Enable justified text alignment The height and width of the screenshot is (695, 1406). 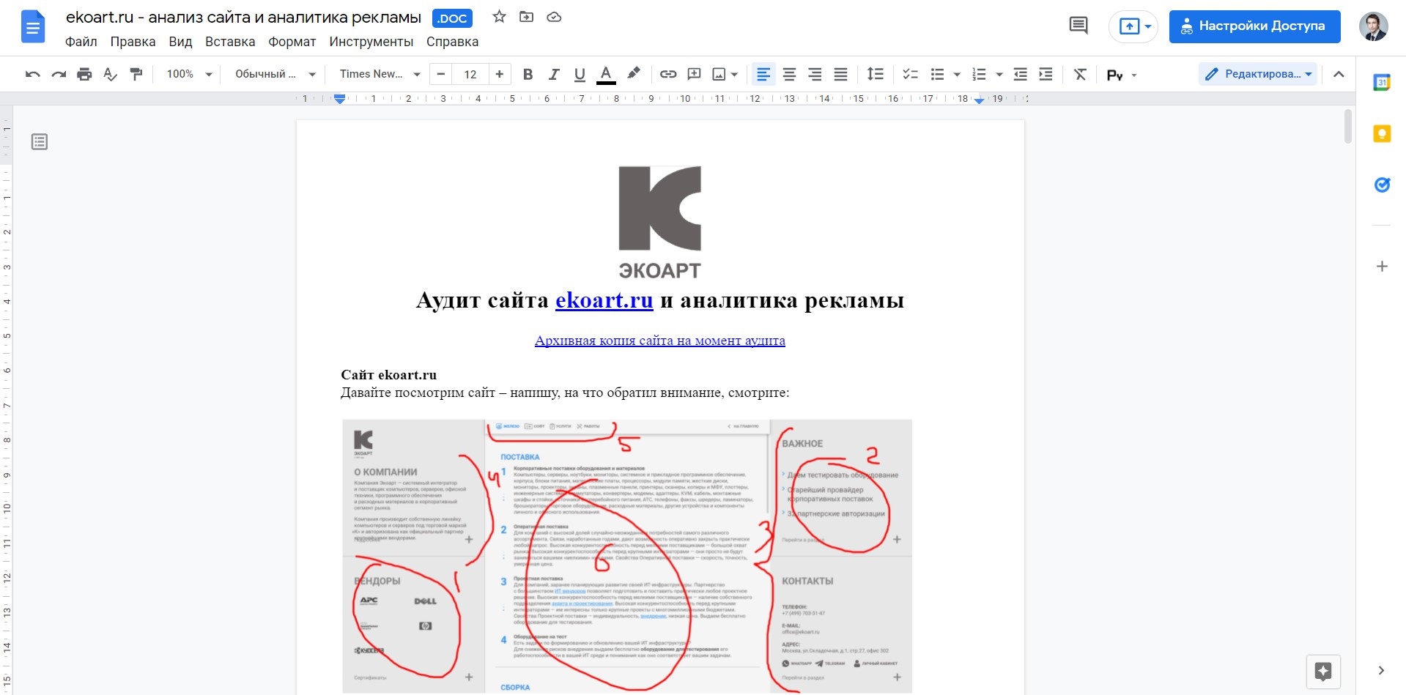[x=840, y=74]
